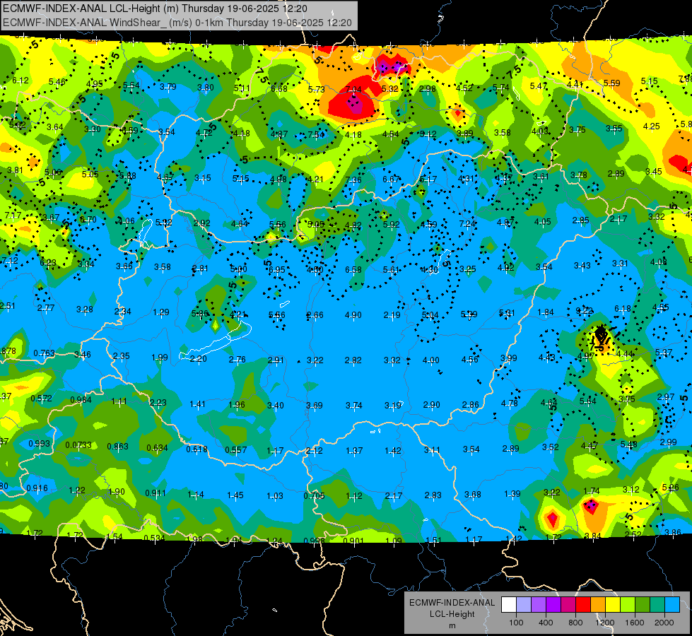Click the wind shear value "4.00"
This screenshot has width=692, height=636.
pyautogui.click(x=430, y=360)
